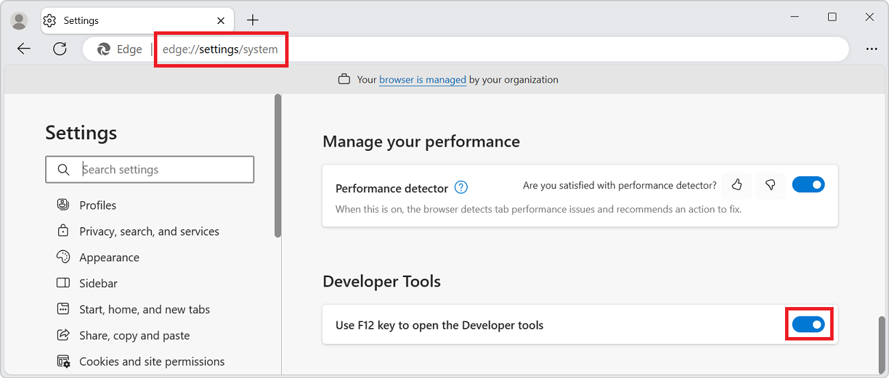Open Start, home, and new tabs
889x378 pixels.
click(x=144, y=309)
